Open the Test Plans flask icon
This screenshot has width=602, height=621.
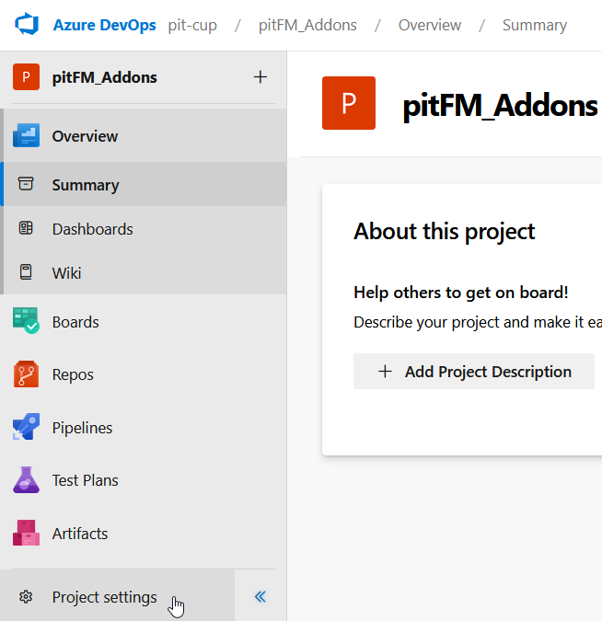[x=26, y=480]
